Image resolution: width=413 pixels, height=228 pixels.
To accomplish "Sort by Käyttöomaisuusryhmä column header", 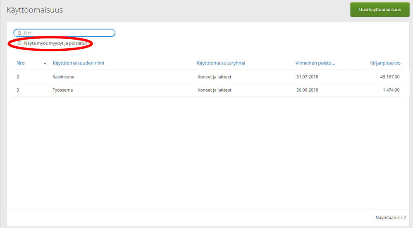I will (221, 63).
